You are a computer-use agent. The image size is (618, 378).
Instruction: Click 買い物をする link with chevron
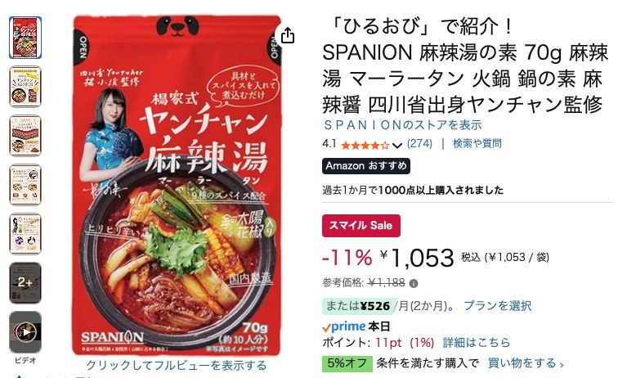coord(526,363)
